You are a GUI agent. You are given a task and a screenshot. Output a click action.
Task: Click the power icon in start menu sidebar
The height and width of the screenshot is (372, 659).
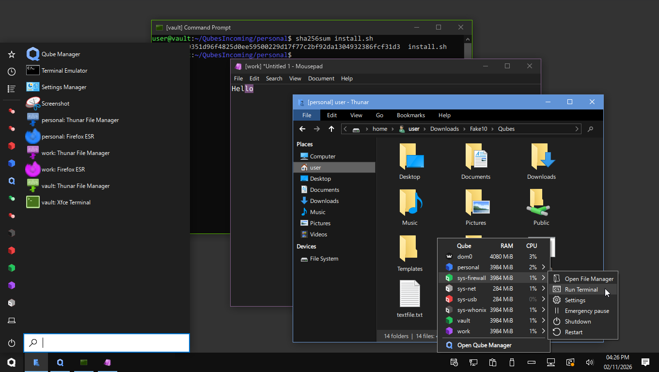point(12,343)
